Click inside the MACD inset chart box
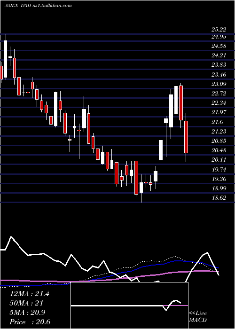Viewport: 235px width, 329px height. pos(129,305)
